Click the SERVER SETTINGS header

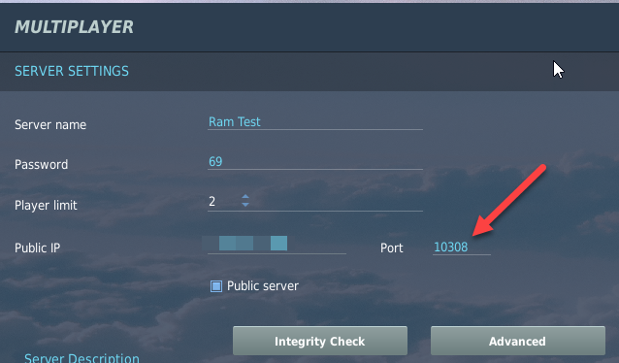pos(72,71)
